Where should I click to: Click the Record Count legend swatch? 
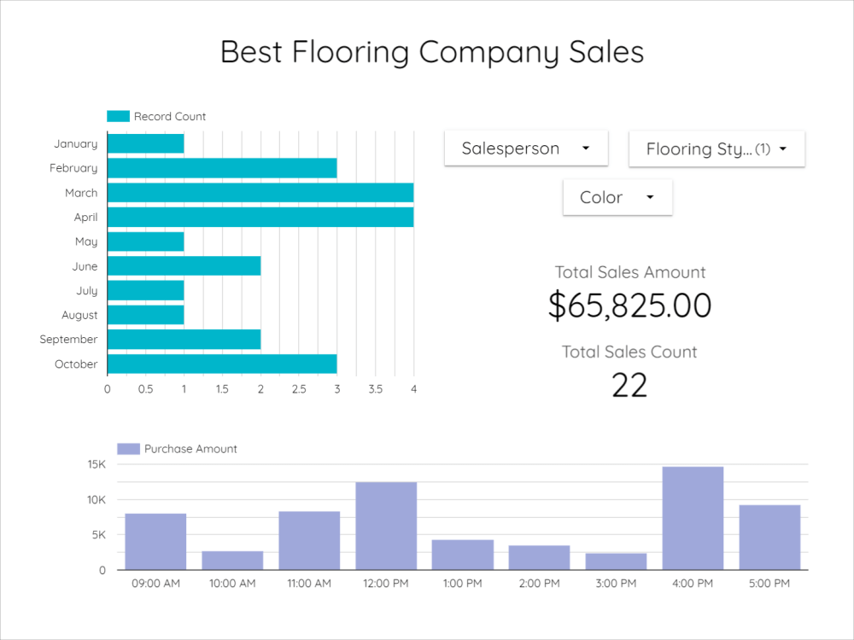[x=117, y=115]
